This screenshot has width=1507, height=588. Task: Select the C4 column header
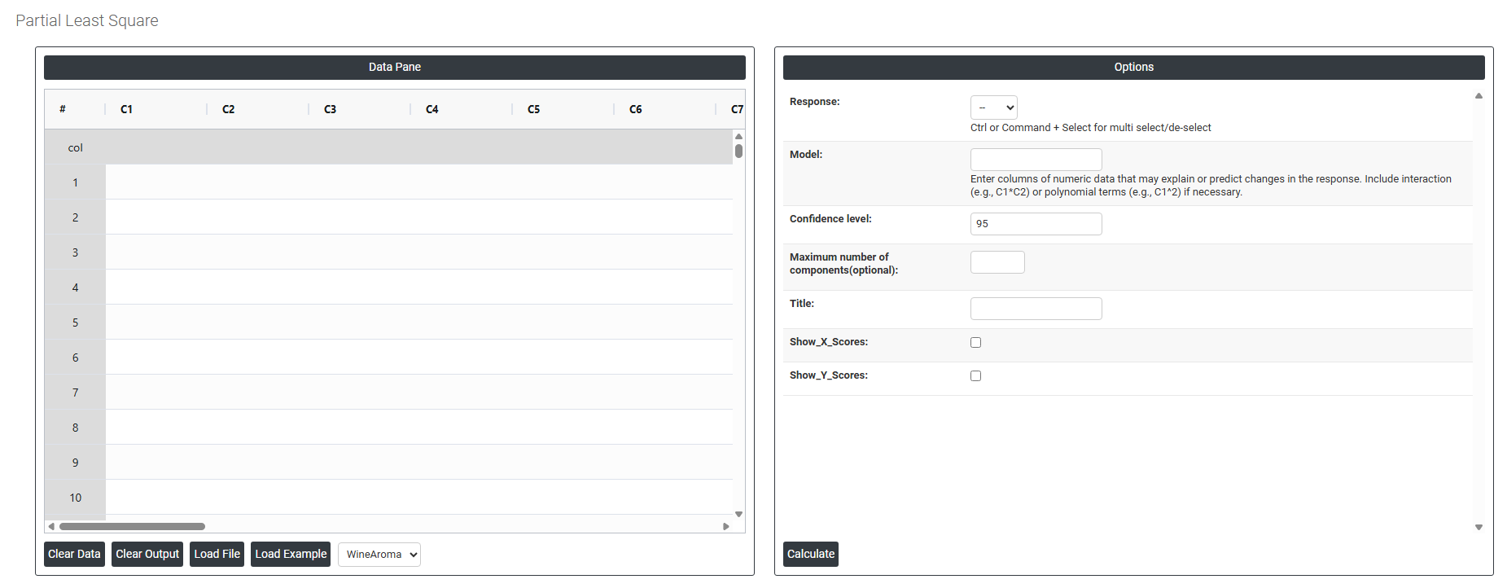point(432,109)
